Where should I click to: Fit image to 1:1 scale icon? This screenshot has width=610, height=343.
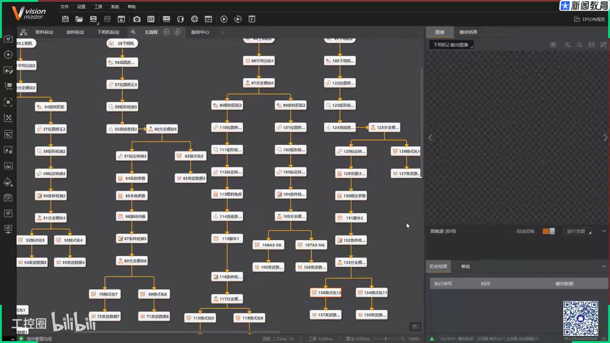591,44
